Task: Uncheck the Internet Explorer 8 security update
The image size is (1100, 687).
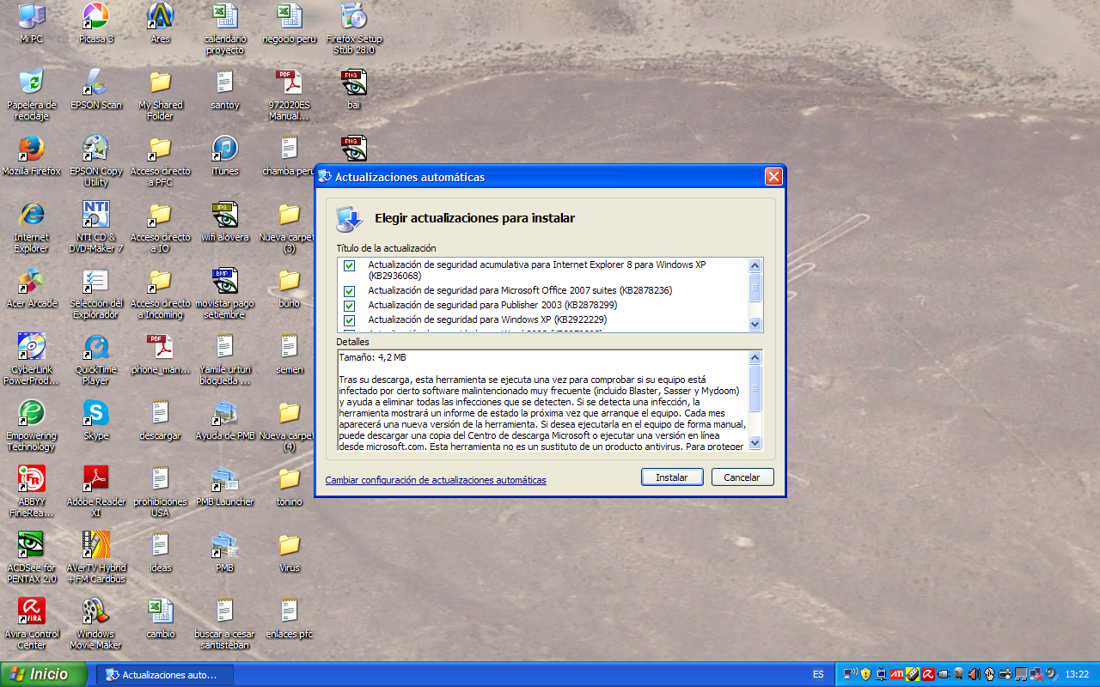Action: 350,265
